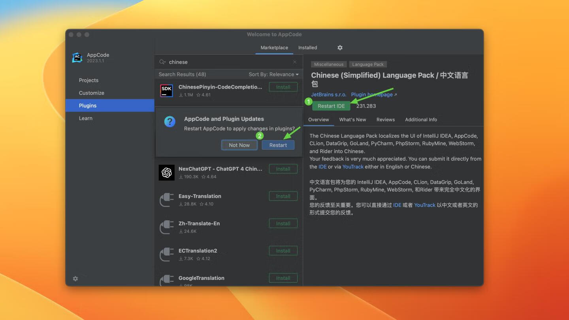Viewport: 569px width, 320px height.
Task: Open search history magnifier icon
Action: pos(162,62)
